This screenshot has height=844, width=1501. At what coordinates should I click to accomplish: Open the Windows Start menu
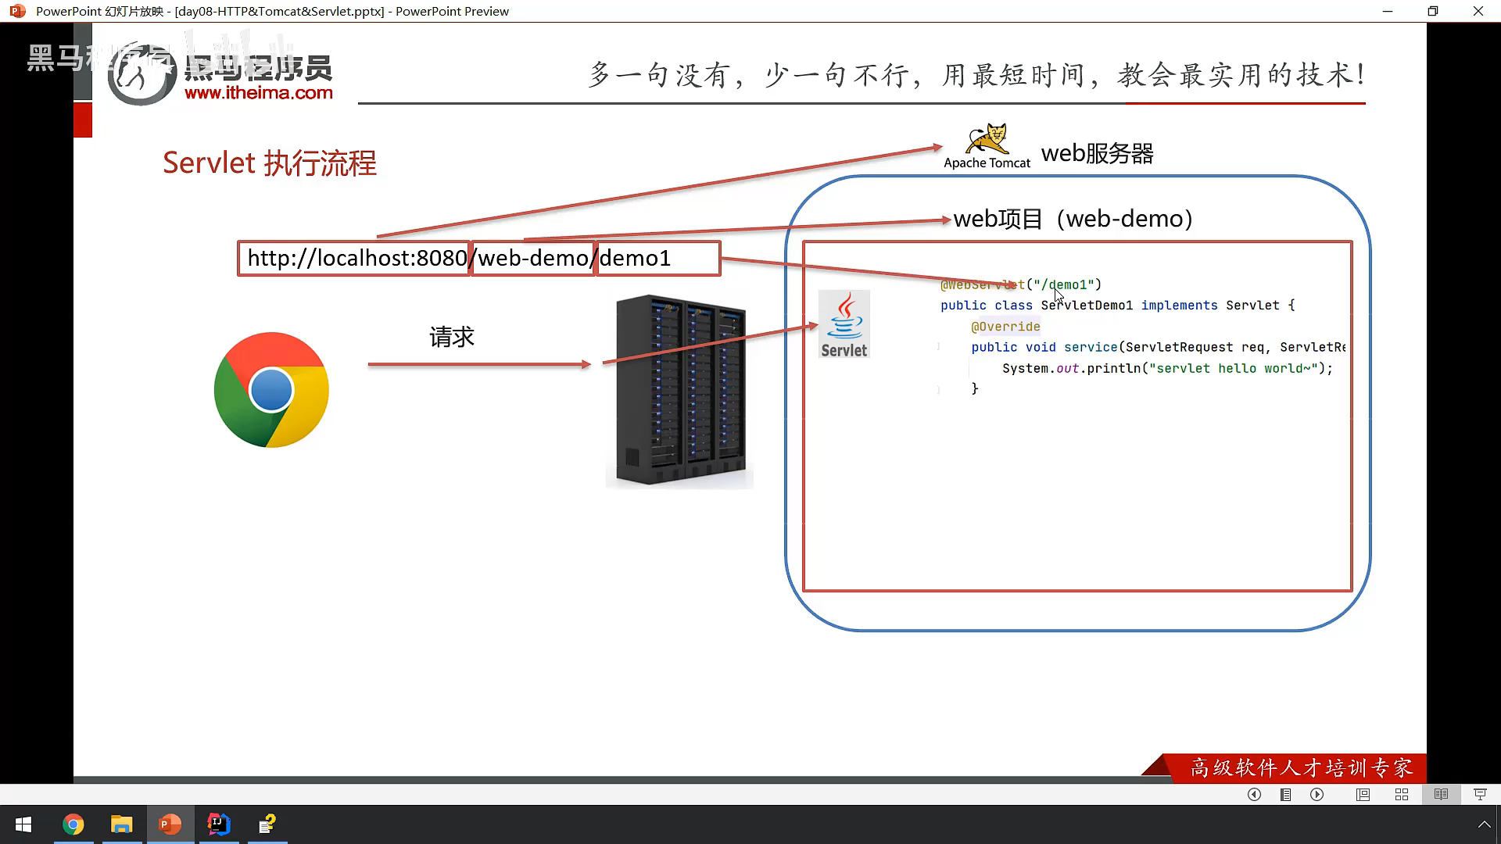[23, 824]
